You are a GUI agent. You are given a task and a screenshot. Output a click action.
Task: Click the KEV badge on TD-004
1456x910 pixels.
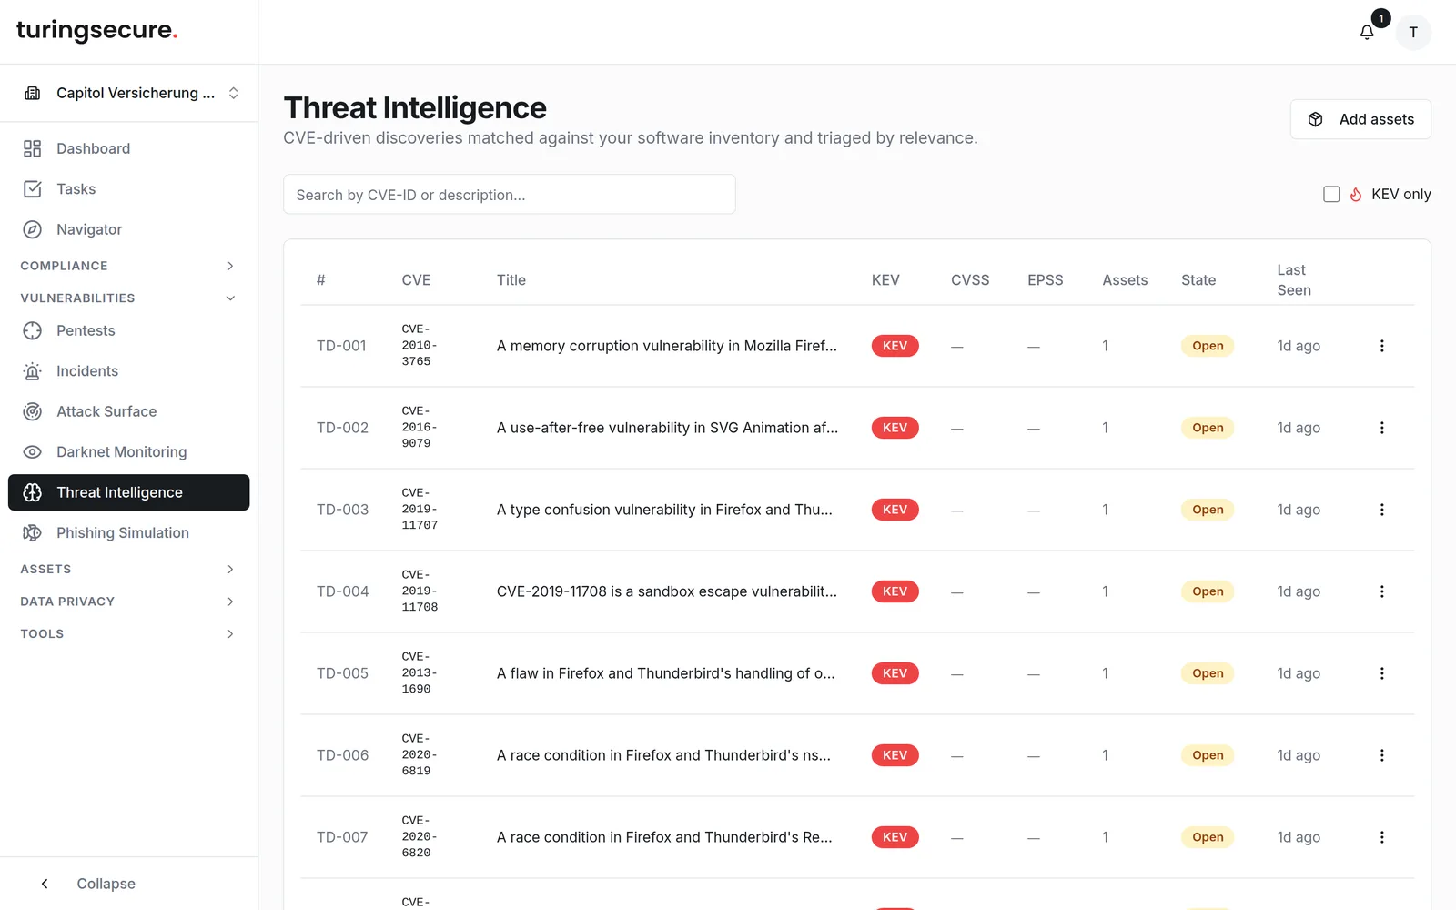click(x=895, y=591)
